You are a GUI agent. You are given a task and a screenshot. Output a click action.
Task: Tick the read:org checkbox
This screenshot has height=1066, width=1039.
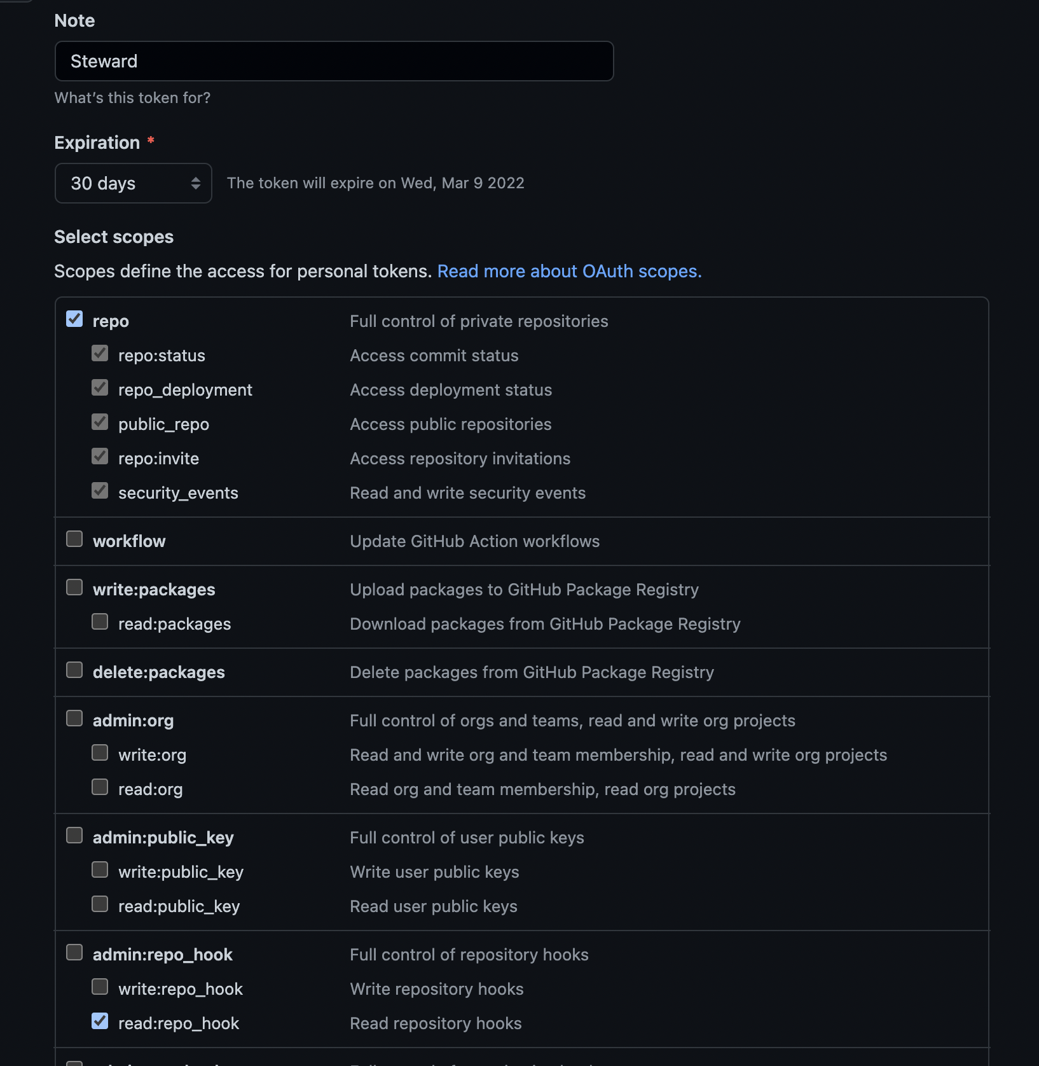pyautogui.click(x=100, y=787)
